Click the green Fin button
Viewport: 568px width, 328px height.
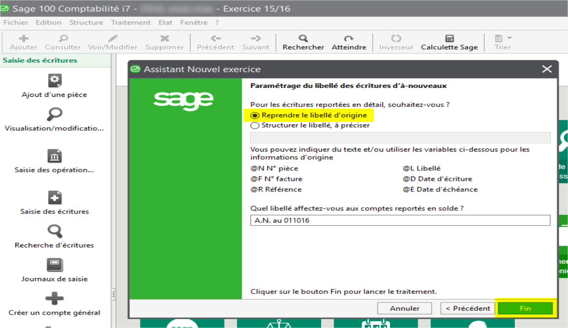pyautogui.click(x=525, y=308)
